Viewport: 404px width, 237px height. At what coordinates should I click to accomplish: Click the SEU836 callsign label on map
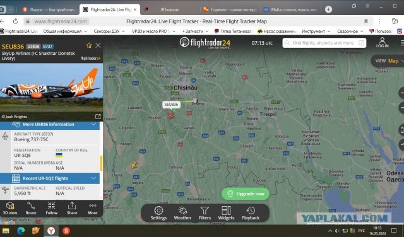point(171,105)
